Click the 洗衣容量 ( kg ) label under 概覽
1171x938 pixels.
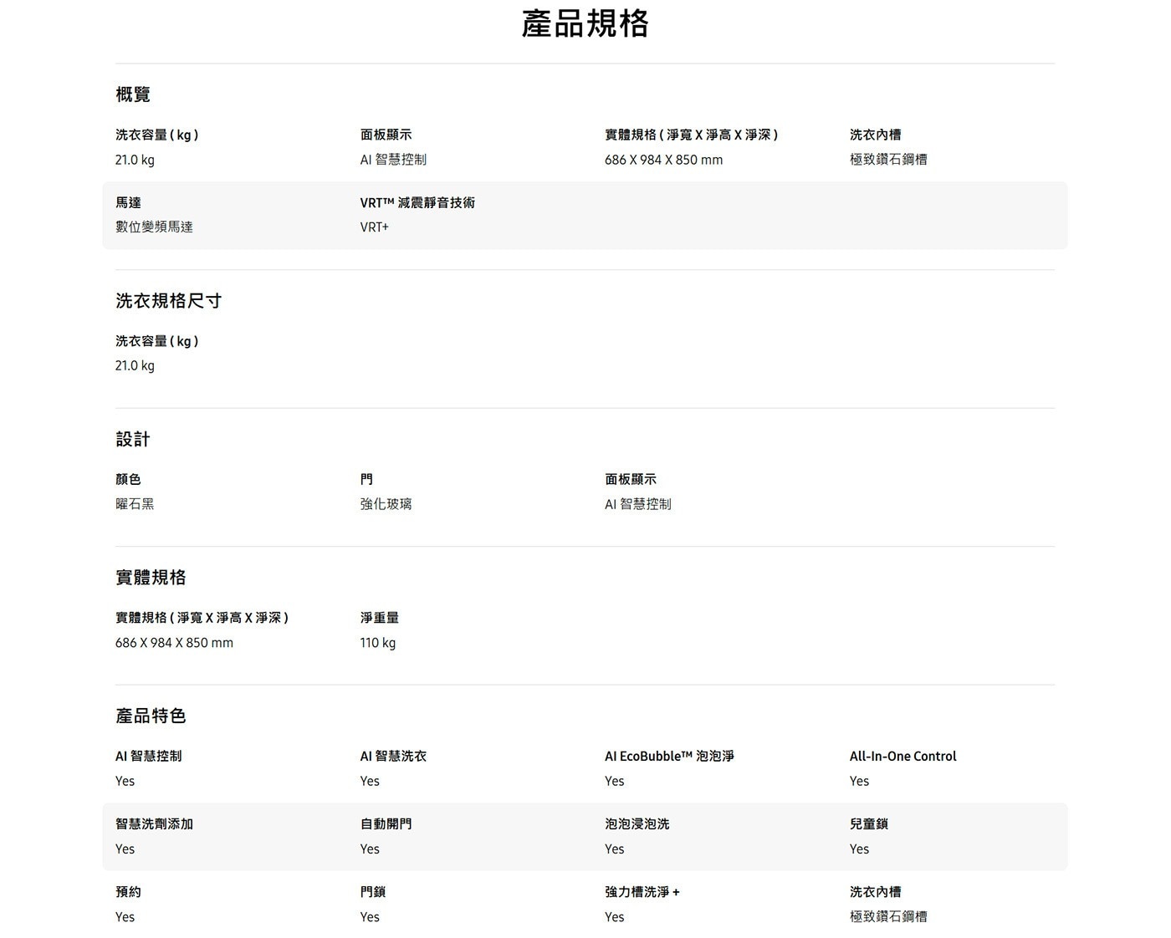pos(157,135)
